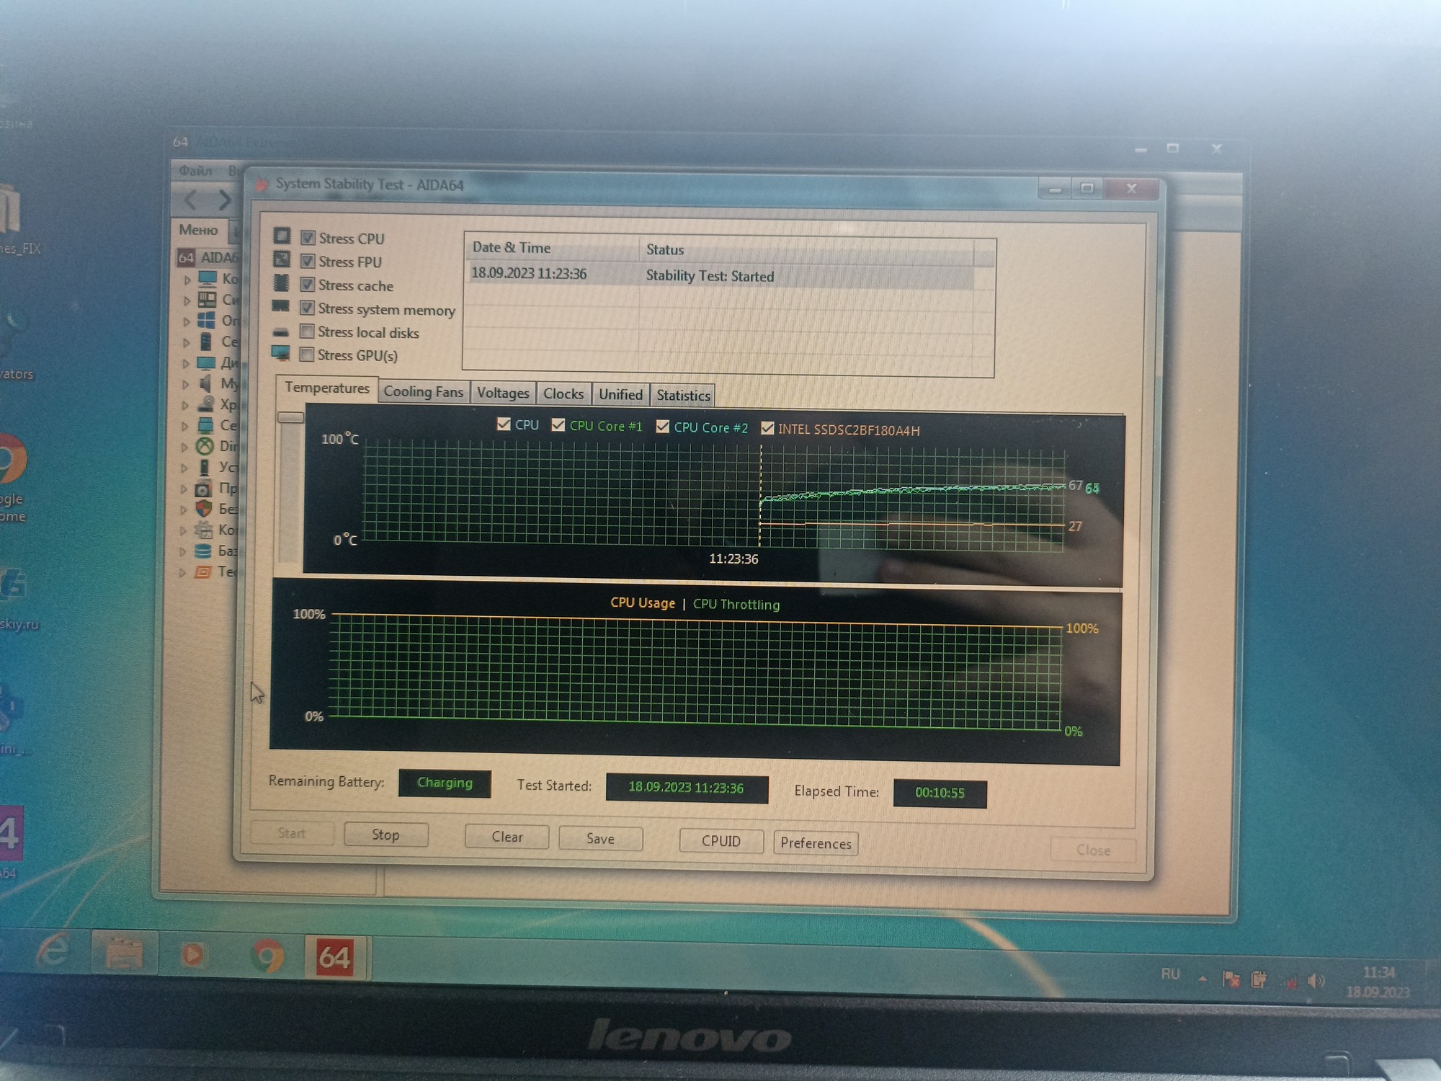Switch to the Voltages tab
The image size is (1441, 1081).
coord(503,393)
